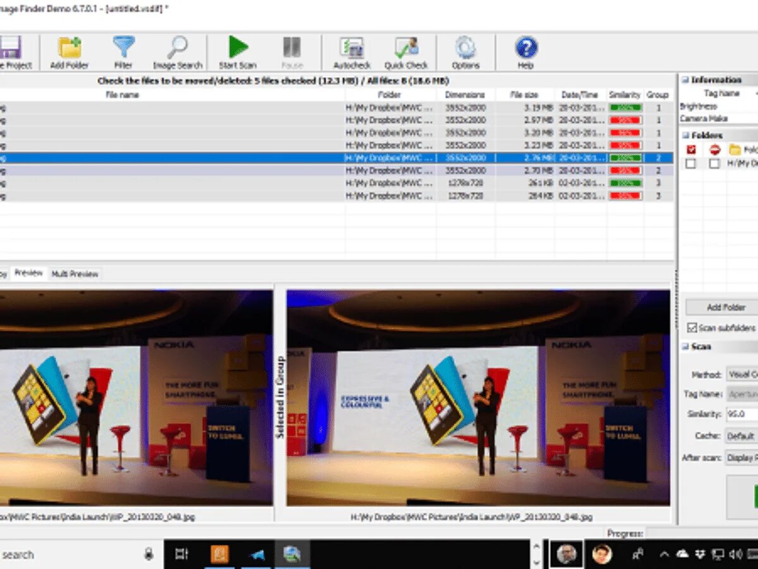Click the Dropbox tray icon
The image size is (758, 569).
[x=700, y=554]
